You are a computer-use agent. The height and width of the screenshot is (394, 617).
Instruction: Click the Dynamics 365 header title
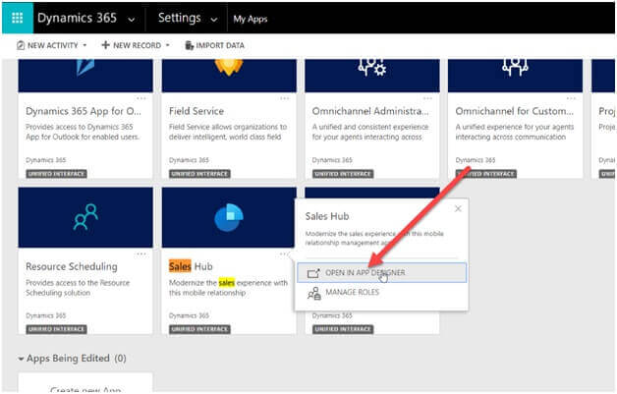point(77,18)
